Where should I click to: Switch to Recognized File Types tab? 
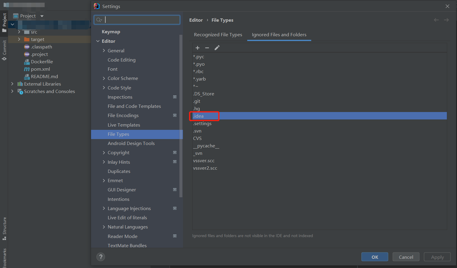[218, 35]
